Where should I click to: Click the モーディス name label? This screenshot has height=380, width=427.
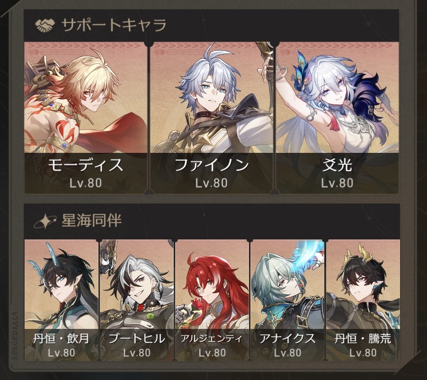[86, 165]
